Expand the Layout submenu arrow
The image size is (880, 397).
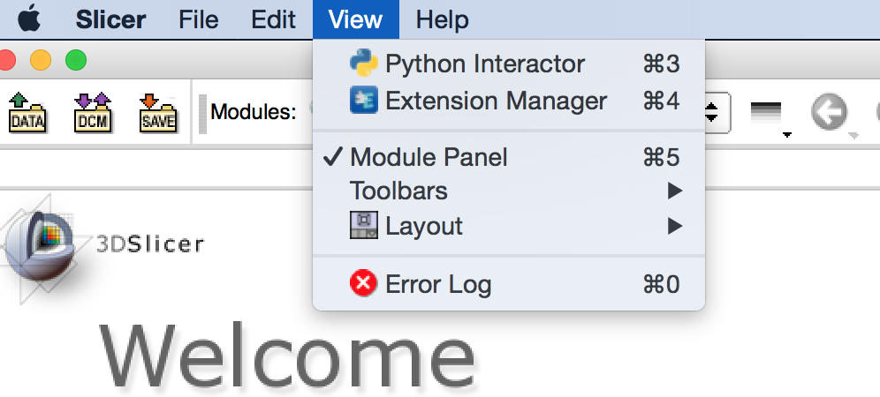[x=675, y=226]
